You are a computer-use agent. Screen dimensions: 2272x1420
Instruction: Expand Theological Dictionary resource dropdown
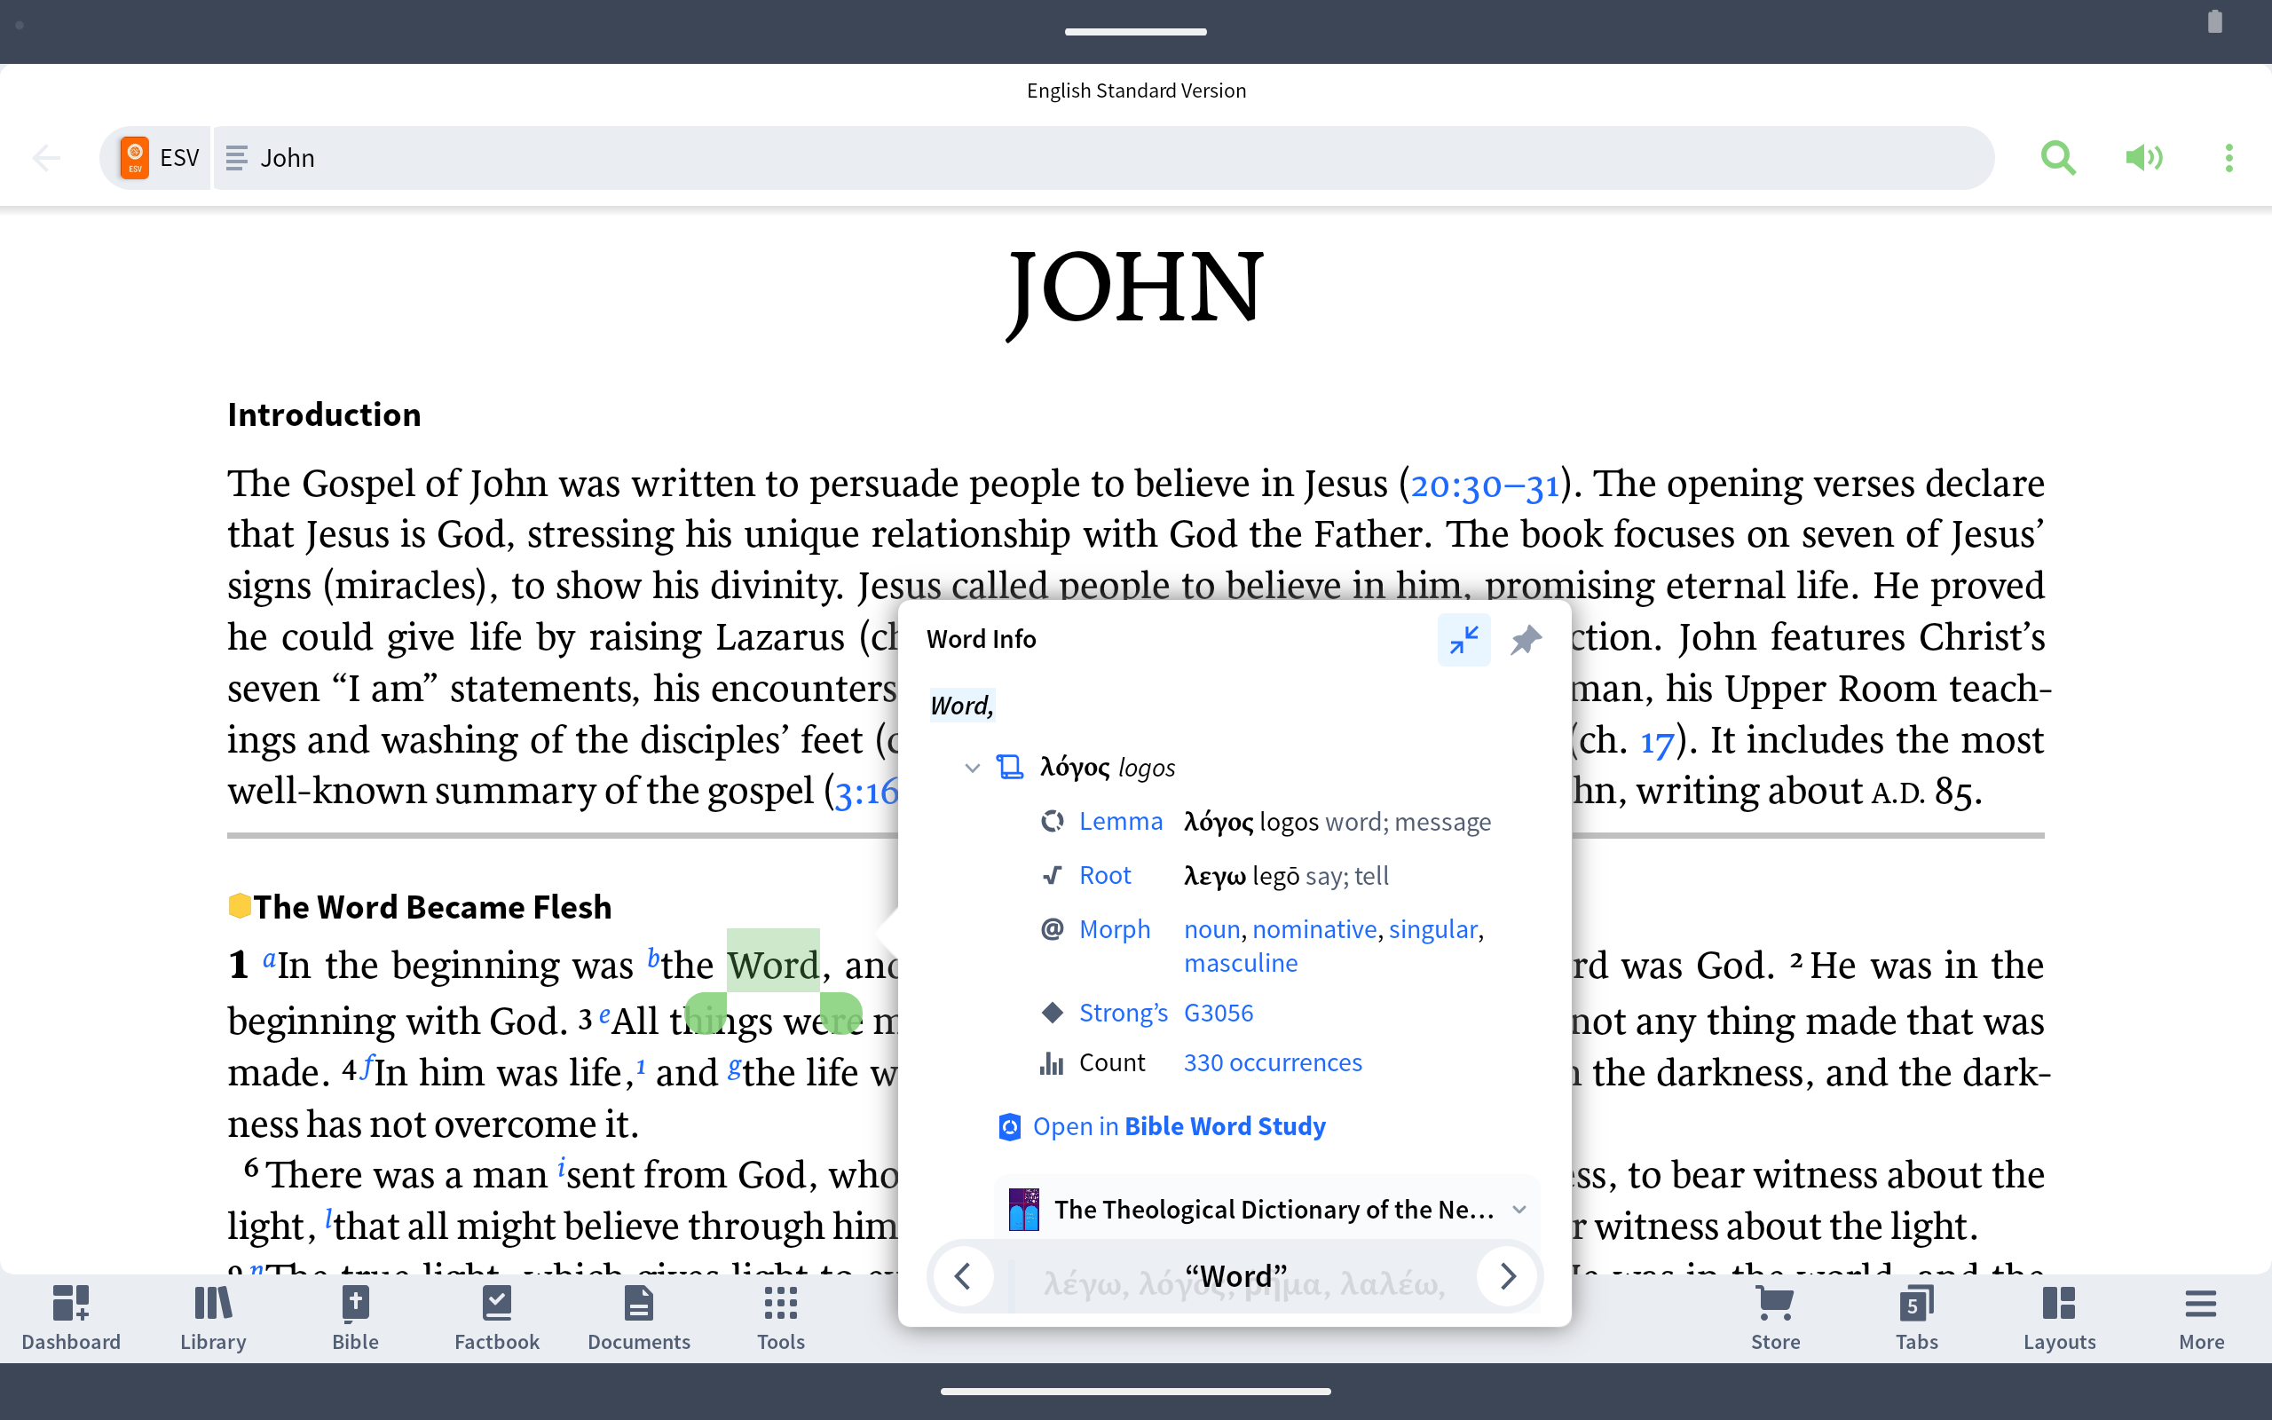click(1519, 1210)
